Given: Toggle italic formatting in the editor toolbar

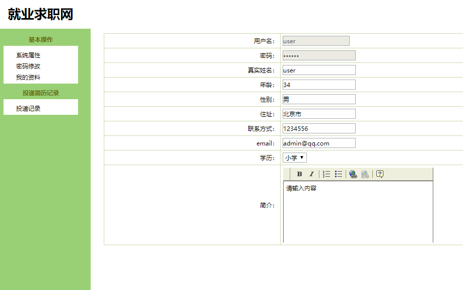Looking at the screenshot, I should pyautogui.click(x=311, y=174).
